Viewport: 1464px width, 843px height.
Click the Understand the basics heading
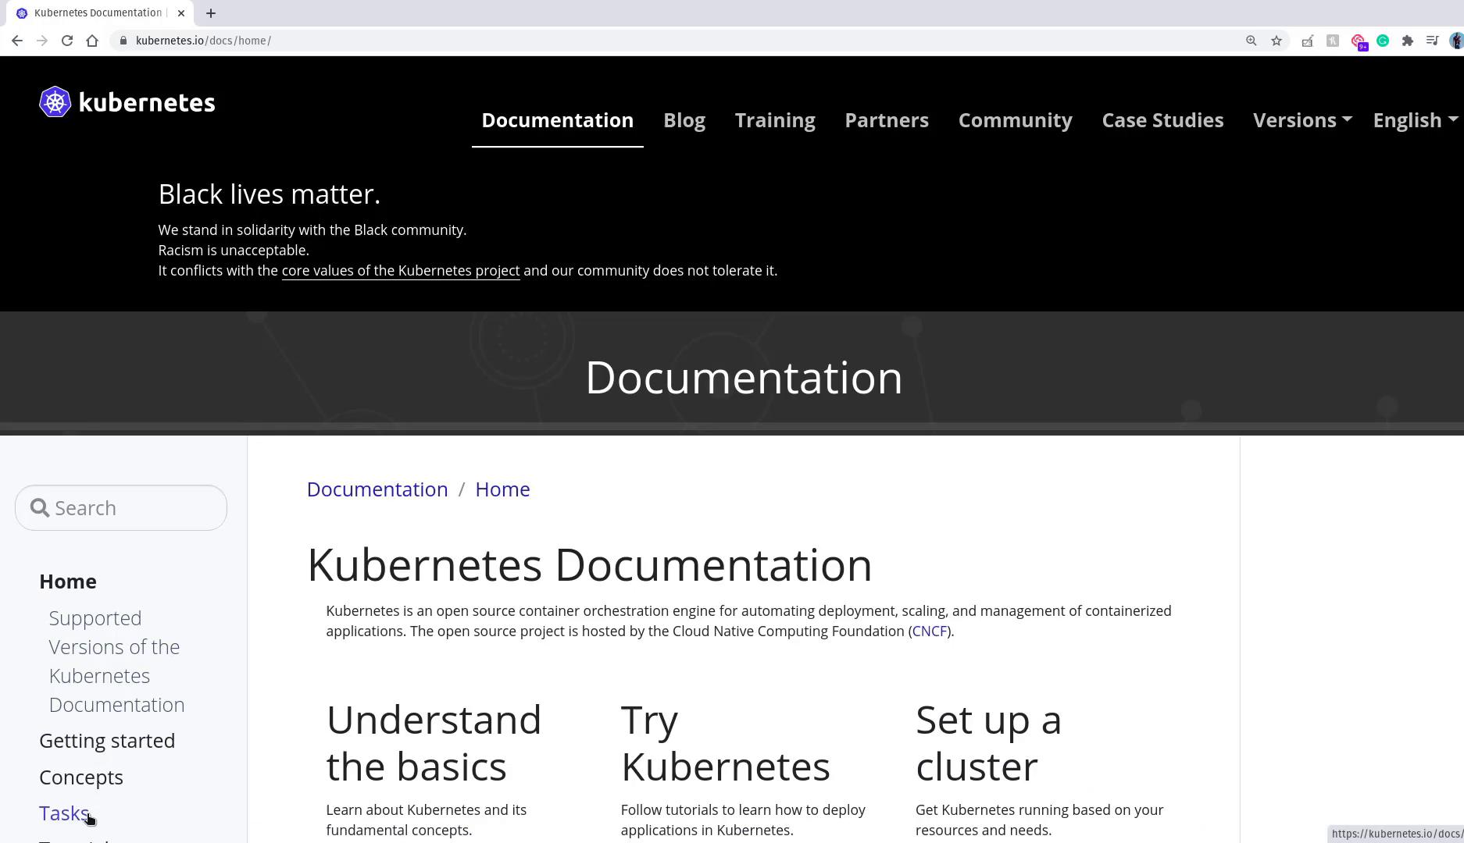click(x=434, y=743)
